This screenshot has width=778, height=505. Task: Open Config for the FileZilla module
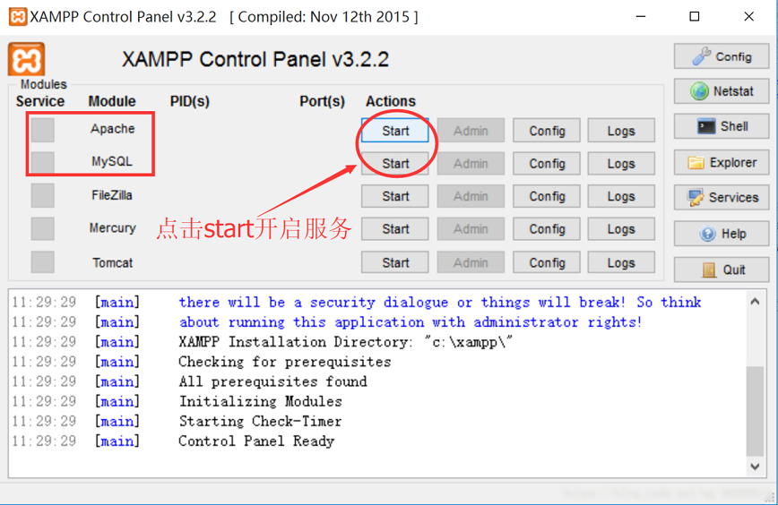(x=547, y=196)
